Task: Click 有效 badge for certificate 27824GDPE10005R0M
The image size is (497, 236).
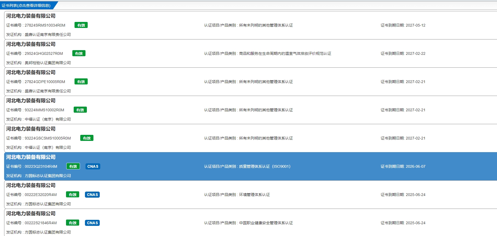Action: click(x=81, y=82)
